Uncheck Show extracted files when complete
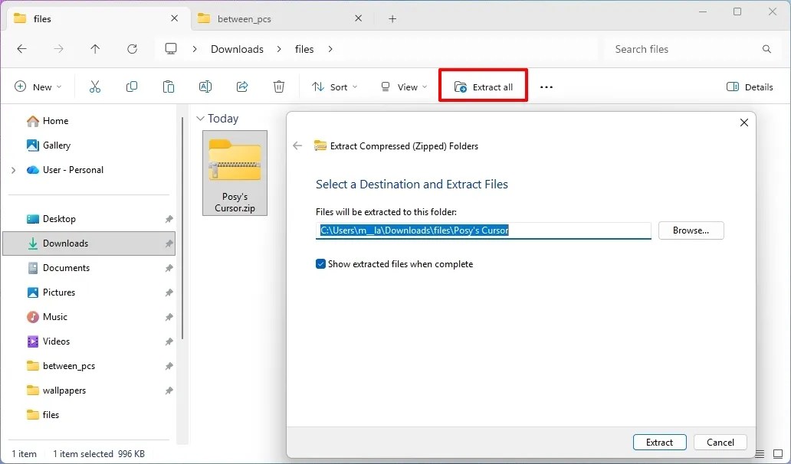The image size is (791, 464). [x=320, y=264]
